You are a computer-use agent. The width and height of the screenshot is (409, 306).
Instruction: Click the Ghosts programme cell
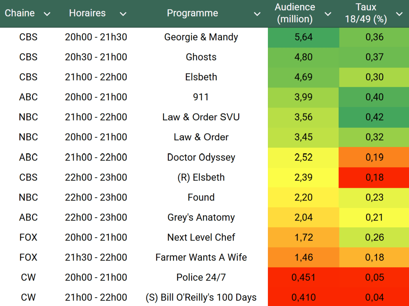tap(201, 57)
